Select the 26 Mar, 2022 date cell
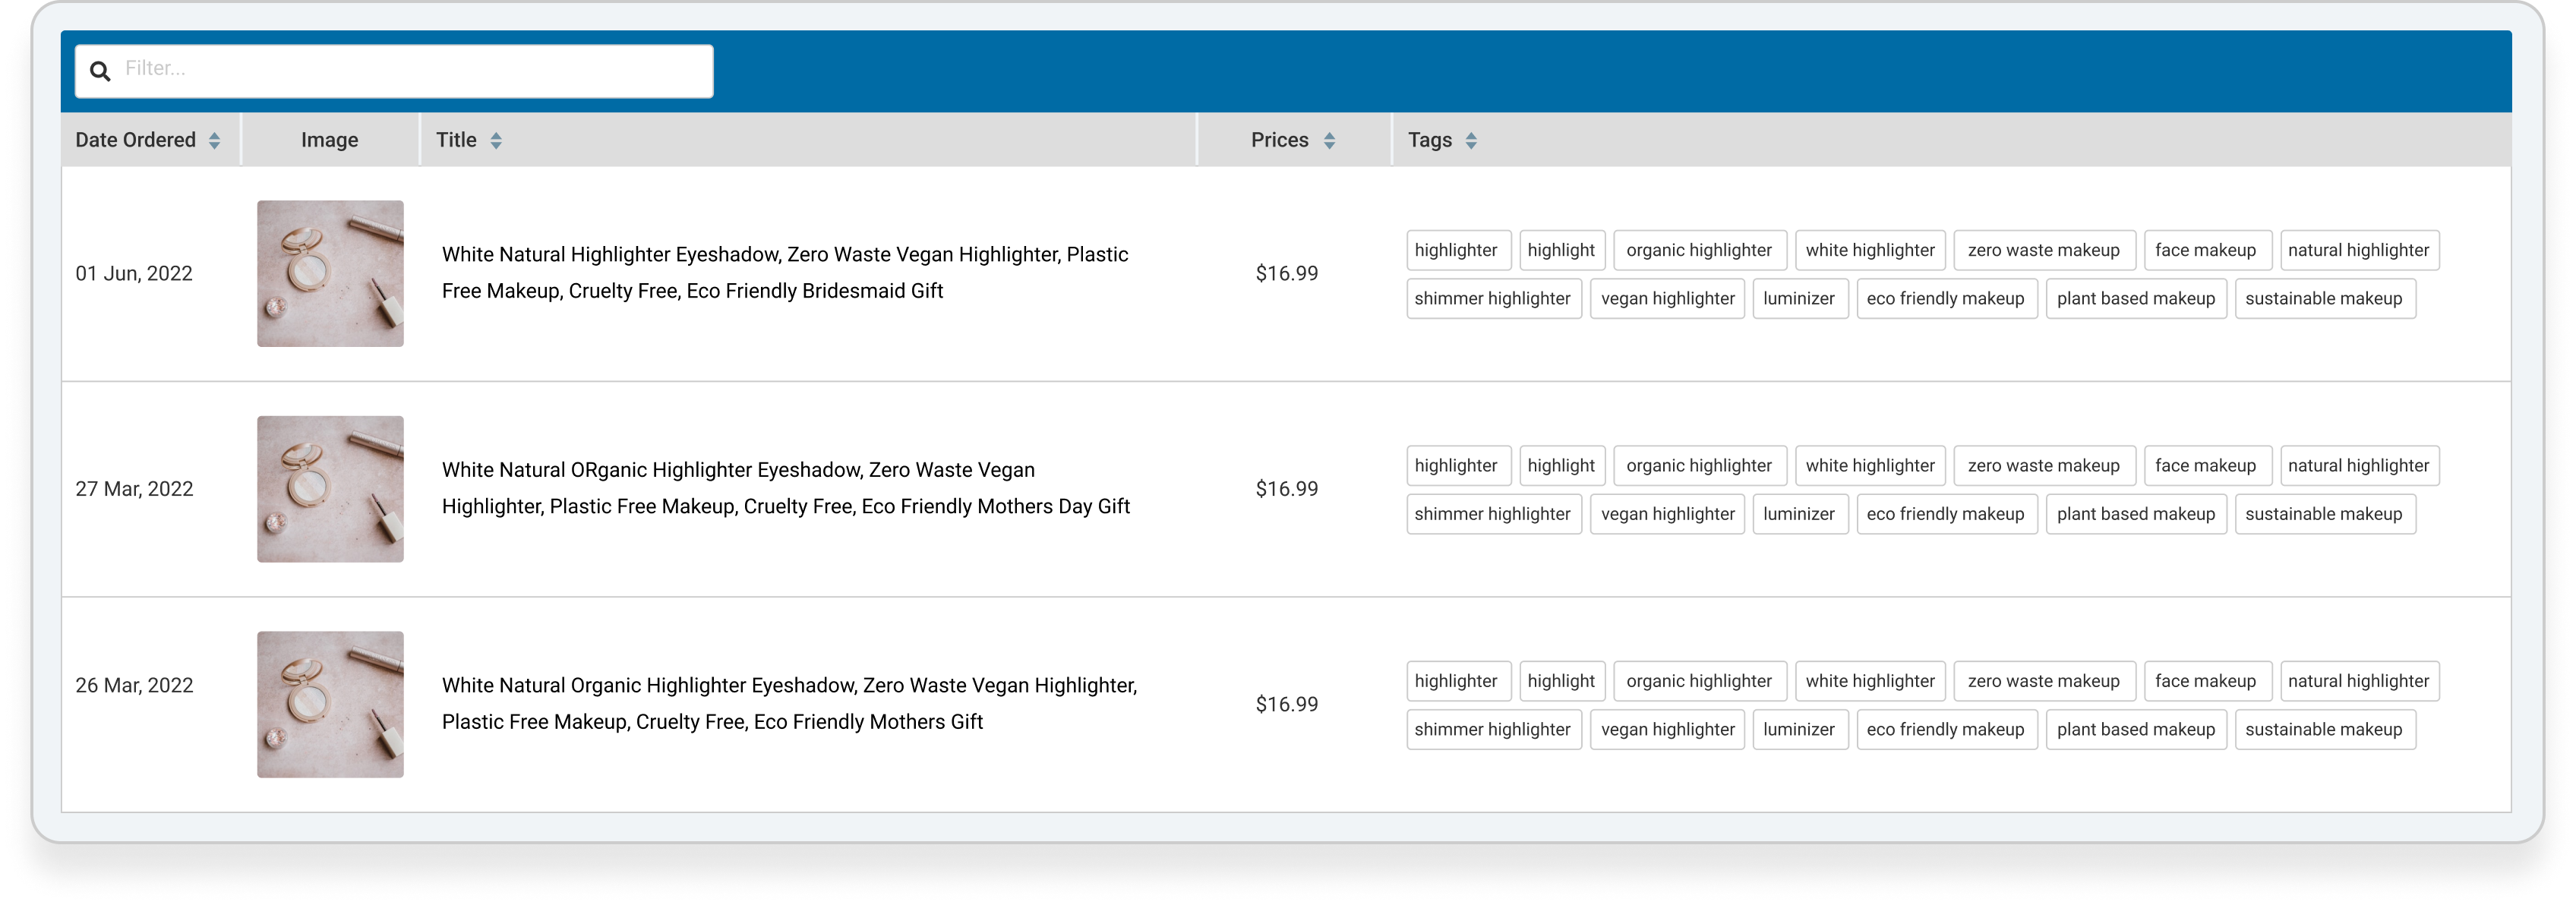 click(134, 686)
